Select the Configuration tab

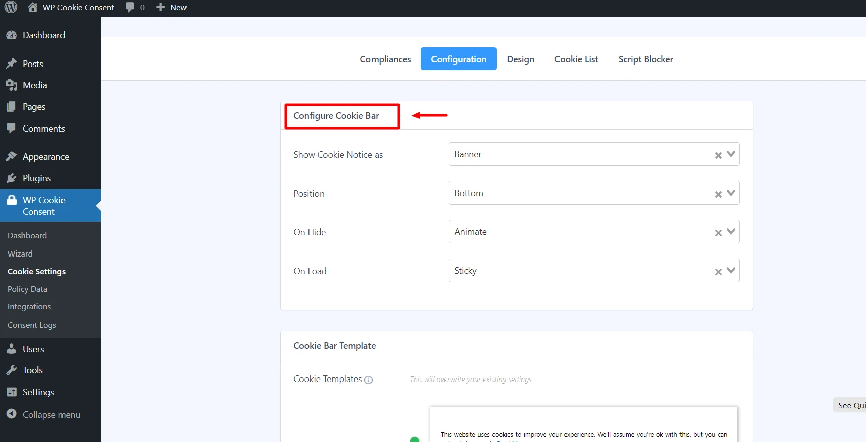459,59
